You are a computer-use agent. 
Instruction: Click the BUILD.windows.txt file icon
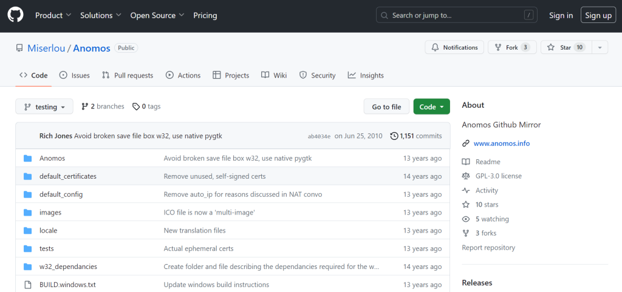tap(27, 285)
